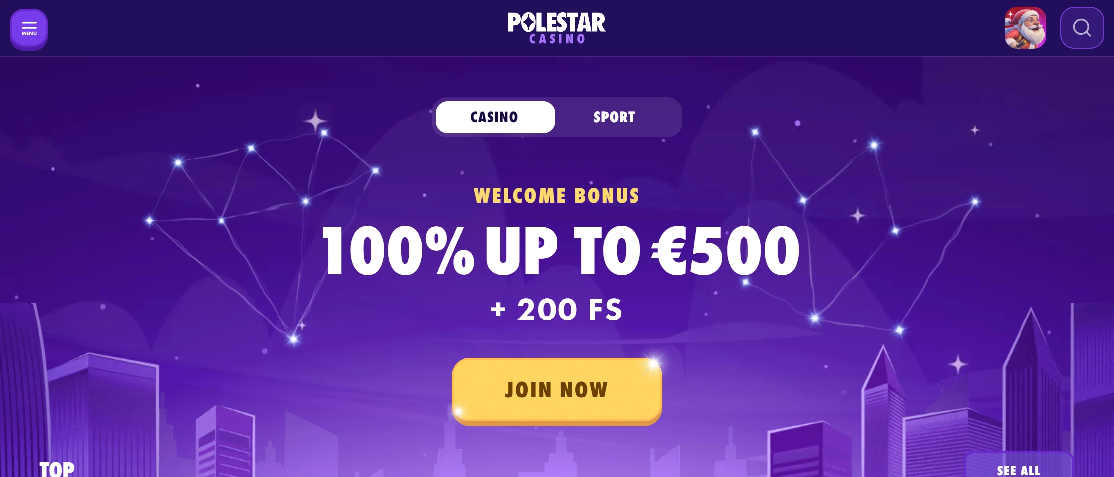Open the hamburger Menu button
Image resolution: width=1114 pixels, height=477 pixels.
point(29,29)
